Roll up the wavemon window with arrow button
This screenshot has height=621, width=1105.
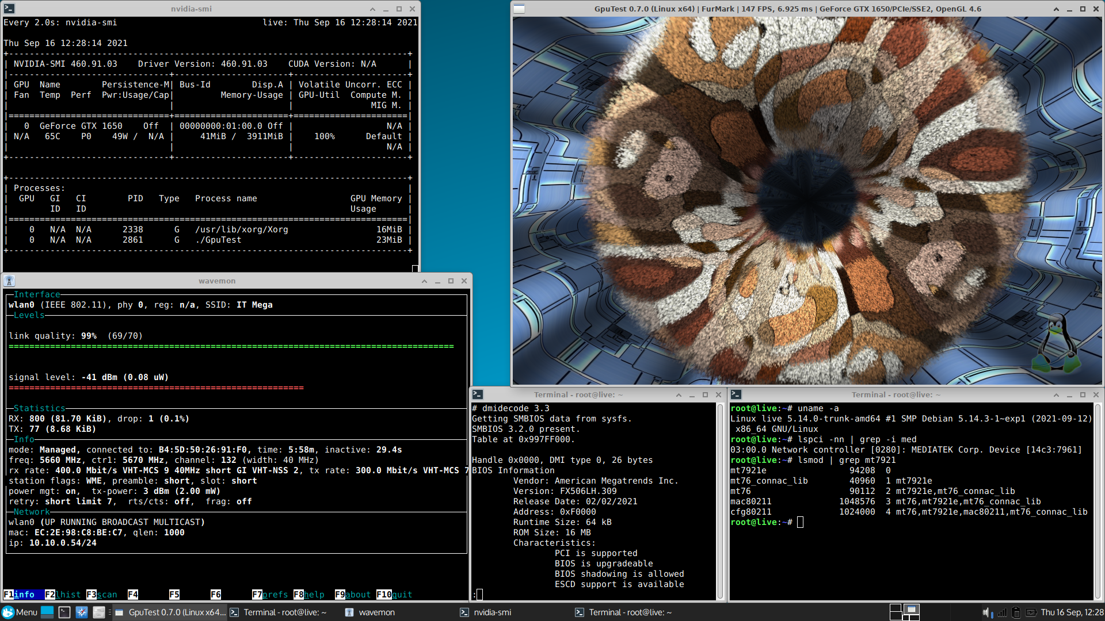[424, 281]
